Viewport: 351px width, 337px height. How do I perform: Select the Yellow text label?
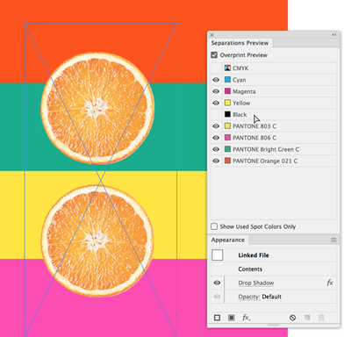click(241, 103)
